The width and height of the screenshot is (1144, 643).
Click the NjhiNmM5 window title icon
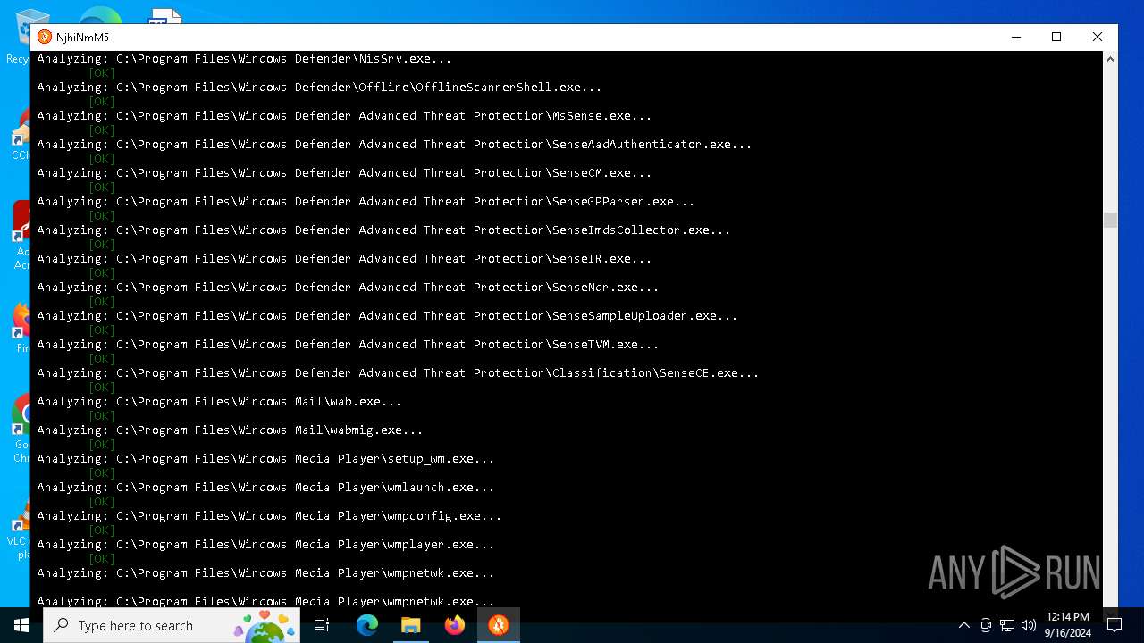click(45, 37)
